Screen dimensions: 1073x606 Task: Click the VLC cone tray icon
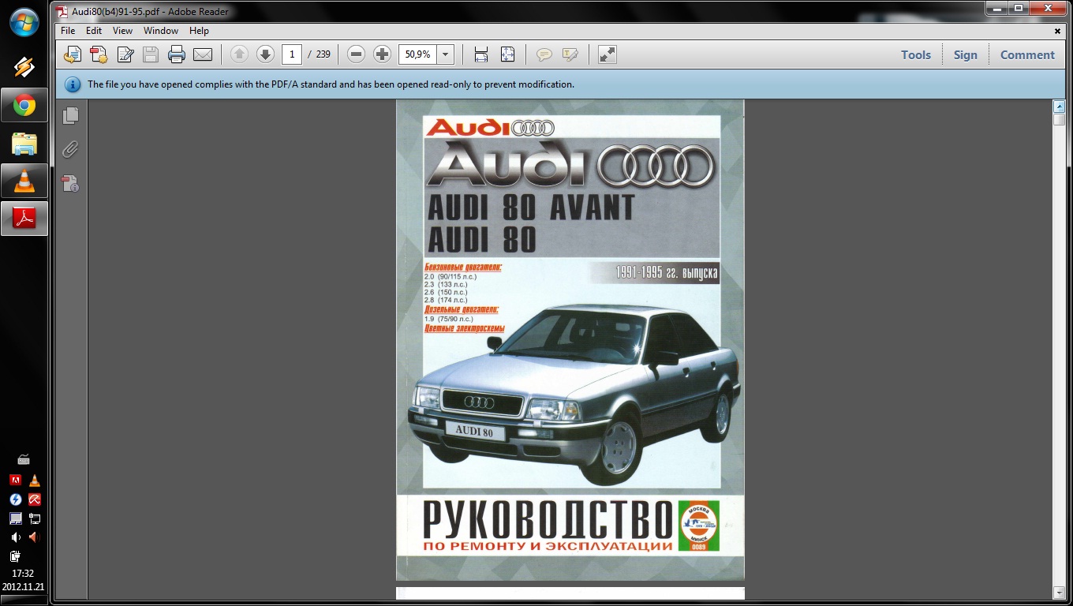[34, 481]
